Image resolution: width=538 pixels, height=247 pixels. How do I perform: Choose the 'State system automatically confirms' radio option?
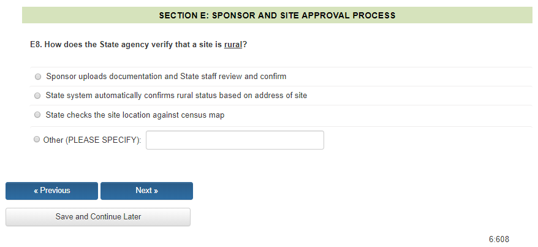[39, 96]
